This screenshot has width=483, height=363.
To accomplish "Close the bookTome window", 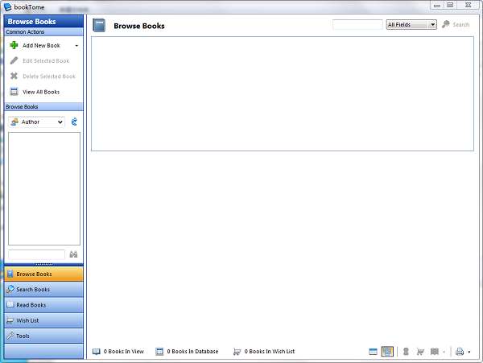I will coord(468,5).
